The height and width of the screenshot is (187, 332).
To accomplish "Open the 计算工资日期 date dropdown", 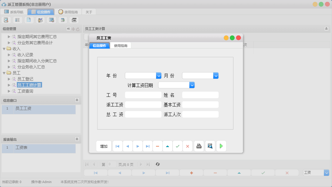I will tap(192, 85).
